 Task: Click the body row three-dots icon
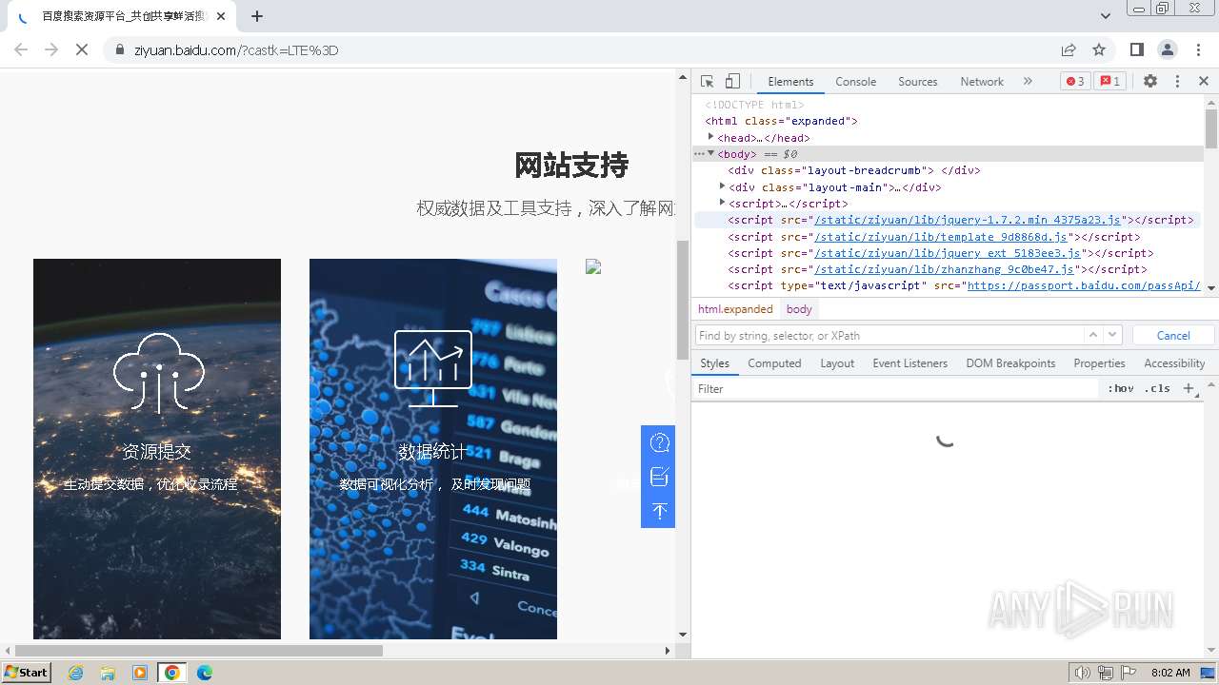(699, 154)
